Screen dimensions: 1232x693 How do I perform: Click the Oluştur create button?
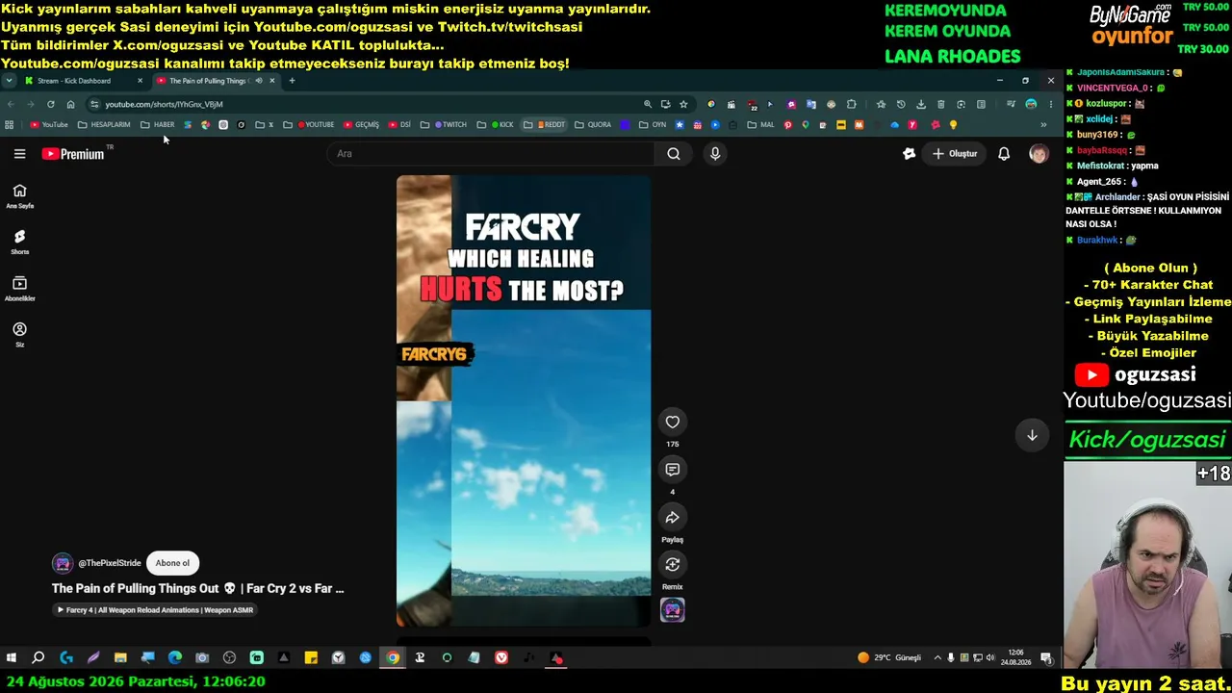point(955,154)
